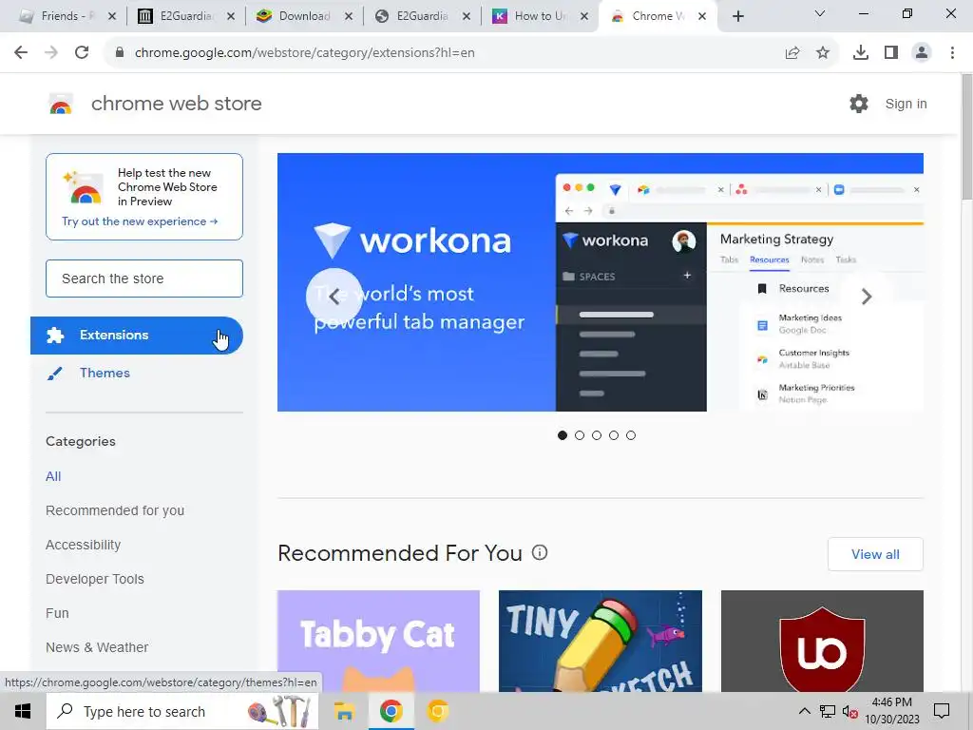973x730 pixels.
Task: Click Try out the new experience link
Action: (140, 221)
